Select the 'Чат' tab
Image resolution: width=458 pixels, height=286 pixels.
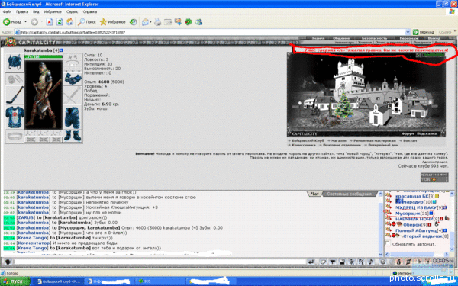314,194
